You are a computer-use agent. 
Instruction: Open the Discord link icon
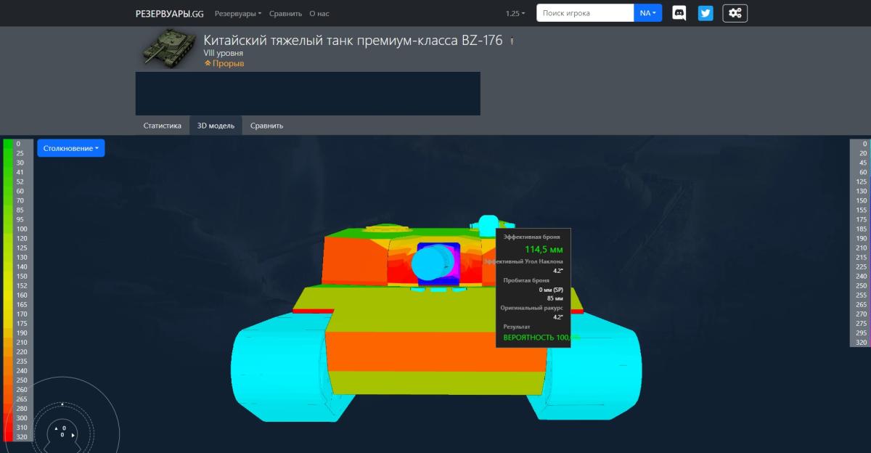(679, 13)
